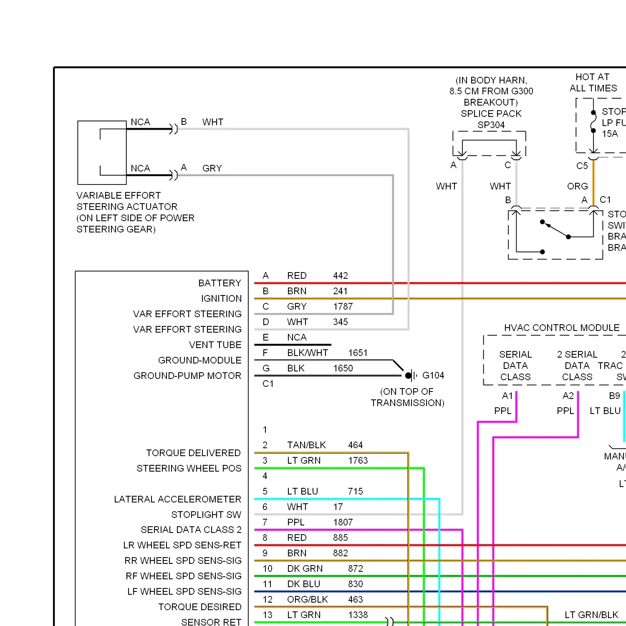626x626 pixels.
Task: Click the GROUND-MODULE label
Action: tap(200, 360)
